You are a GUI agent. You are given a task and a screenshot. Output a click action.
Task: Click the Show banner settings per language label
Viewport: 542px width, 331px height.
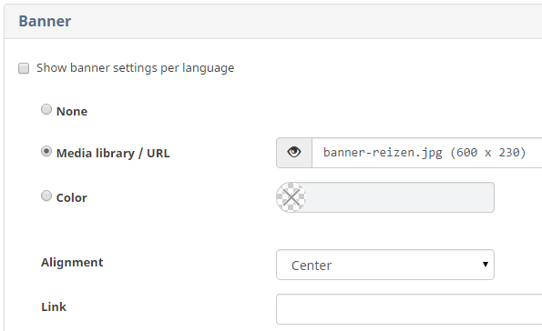pyautogui.click(x=135, y=68)
